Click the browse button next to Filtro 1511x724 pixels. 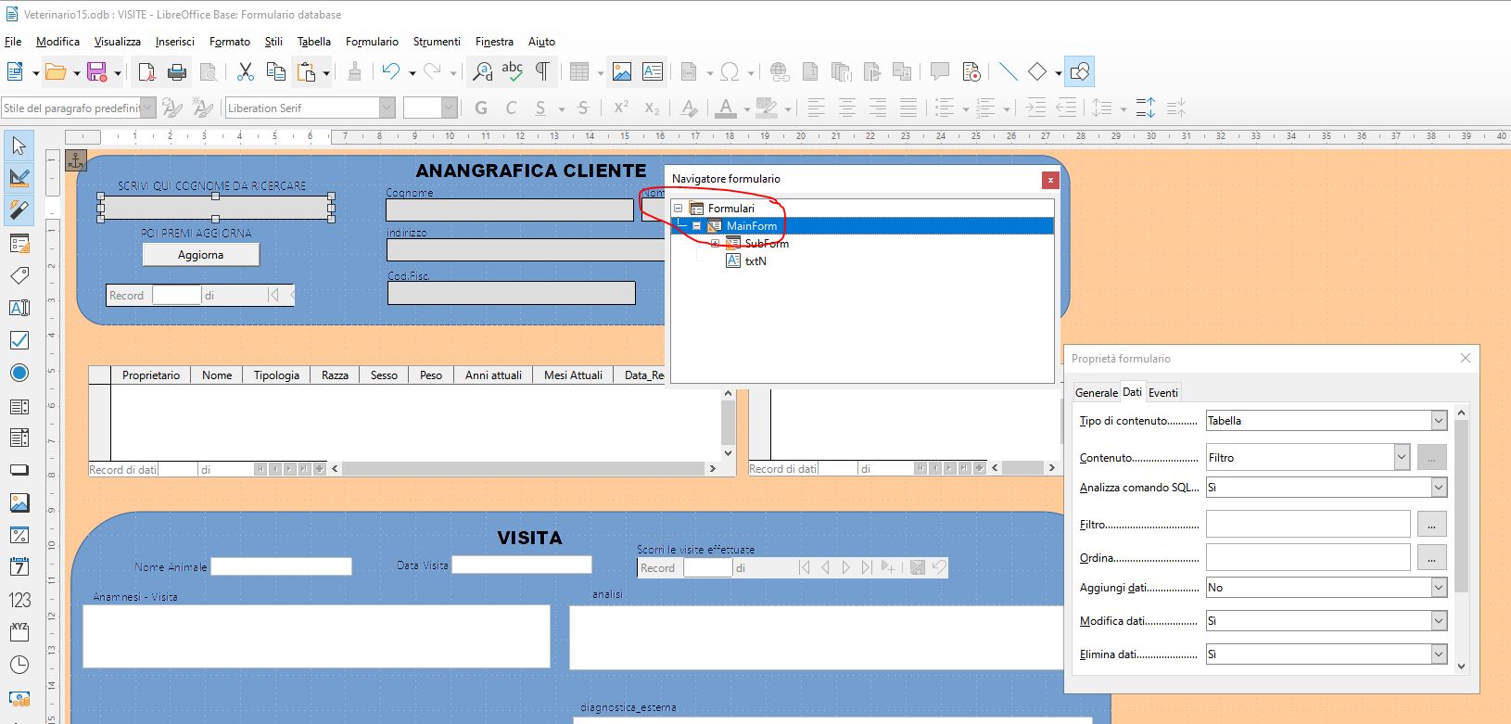point(1431,525)
